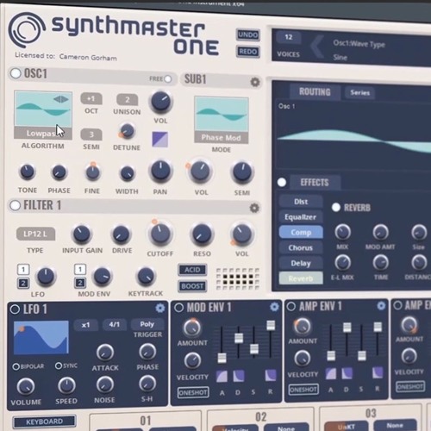Click the OSC1 VOL knob
431x431 pixels.
point(160,102)
